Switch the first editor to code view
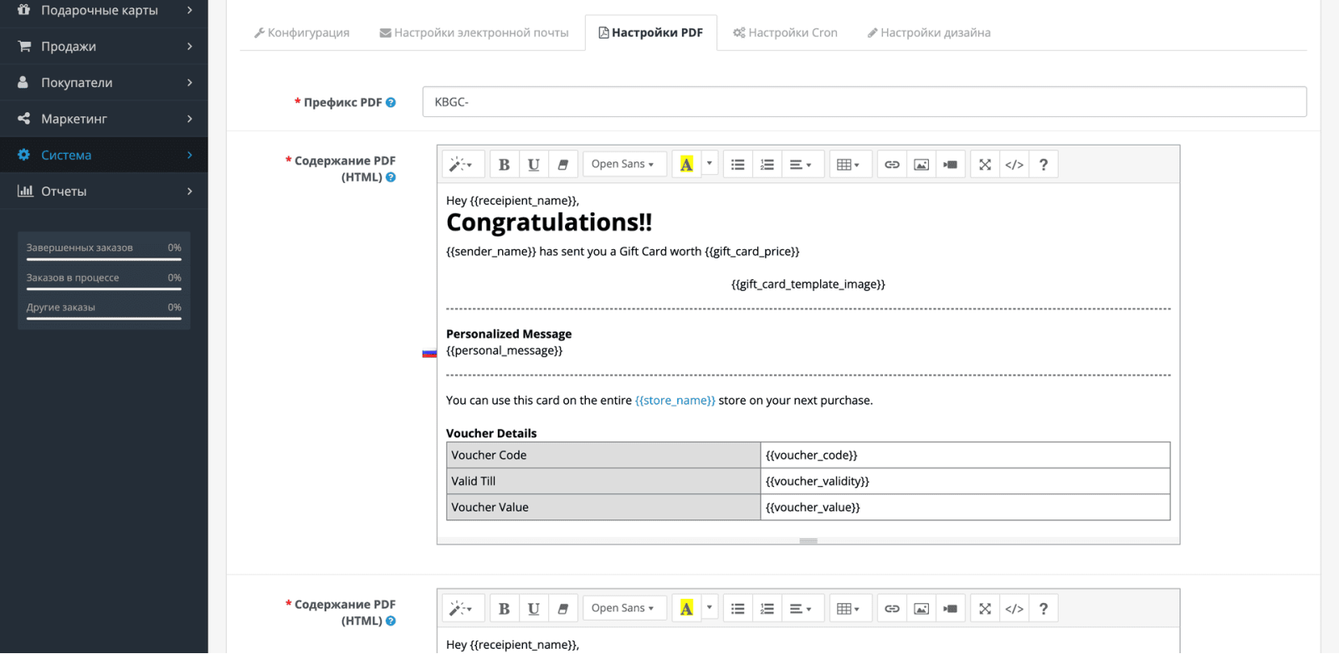1339x654 pixels. [1014, 165]
